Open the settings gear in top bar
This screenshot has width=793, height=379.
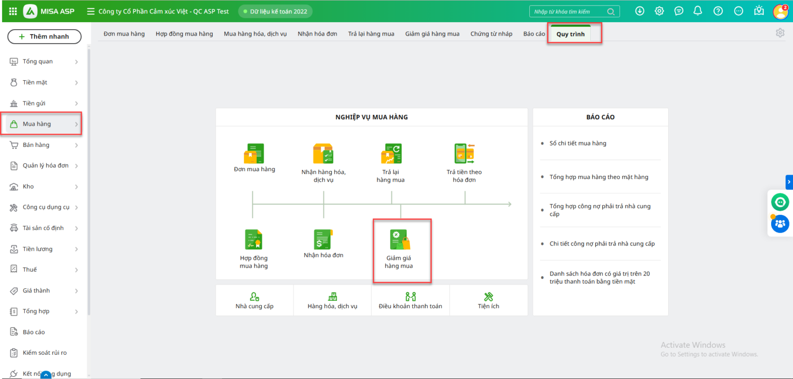(659, 11)
